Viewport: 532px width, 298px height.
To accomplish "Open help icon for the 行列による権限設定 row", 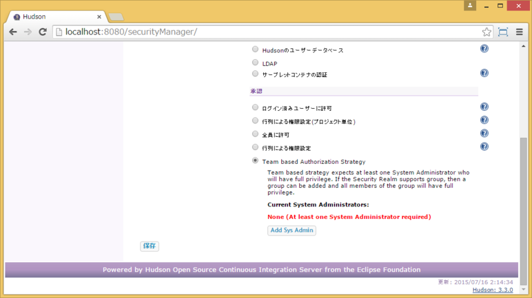I will (x=484, y=147).
